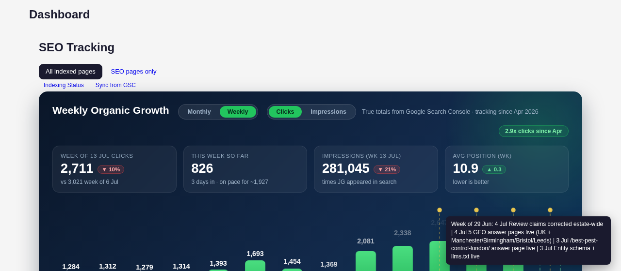
Task: Click the Week of 29 Jun tooltip
Action: tap(528, 241)
